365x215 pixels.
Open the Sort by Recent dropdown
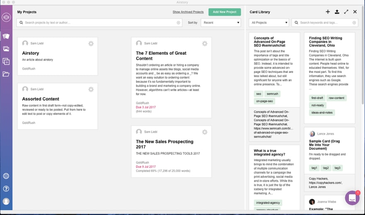(x=221, y=22)
